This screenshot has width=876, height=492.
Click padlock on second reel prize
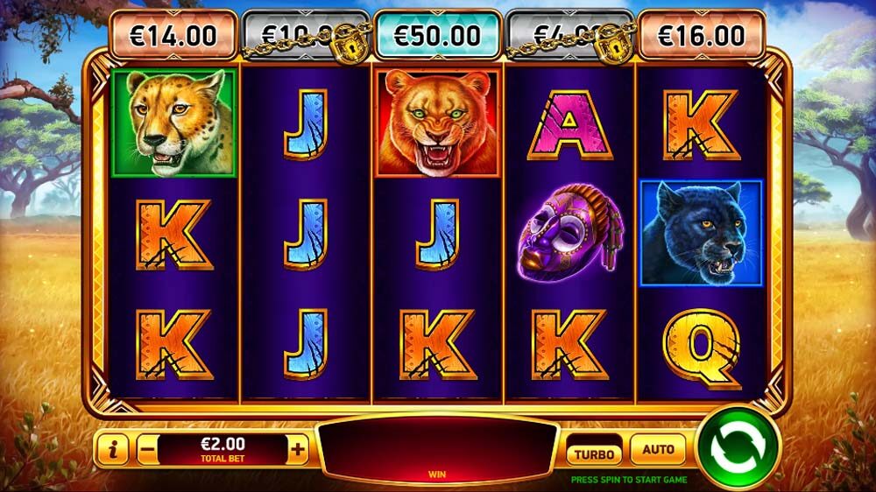tap(350, 43)
